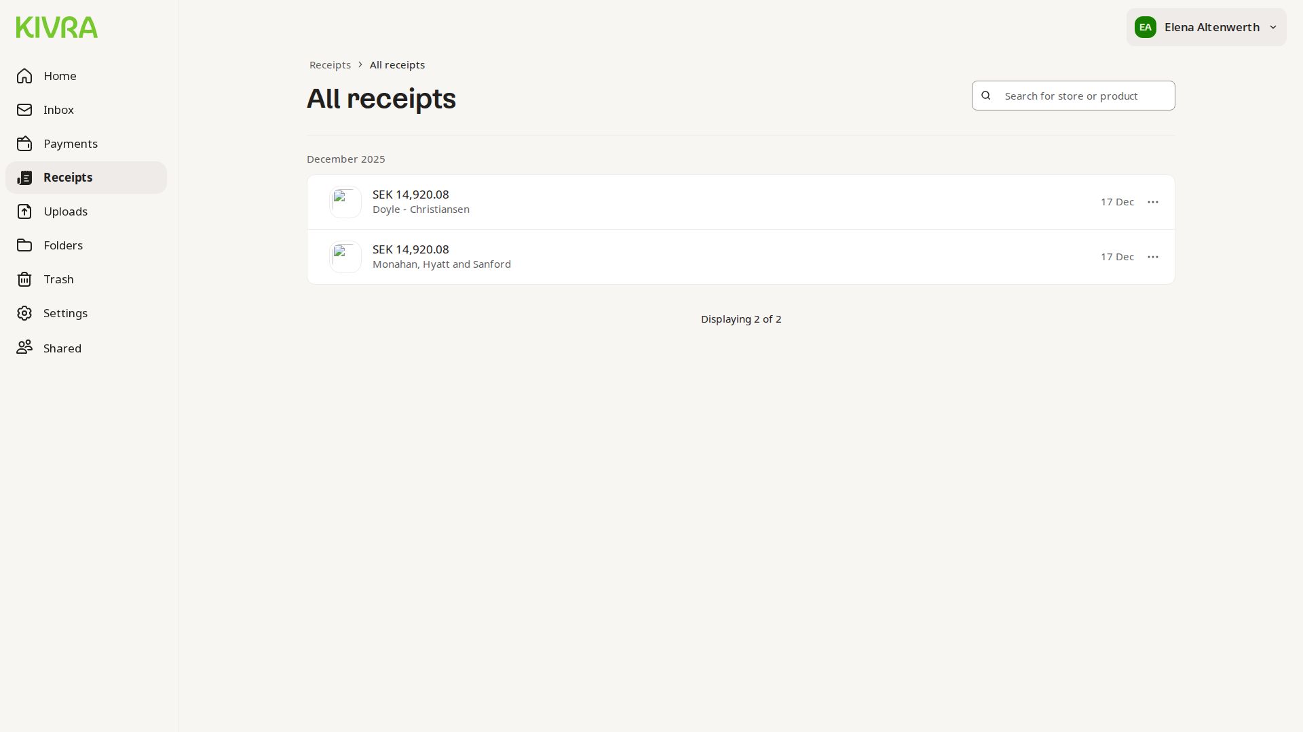Click the Payments wallet icon

[x=24, y=144]
